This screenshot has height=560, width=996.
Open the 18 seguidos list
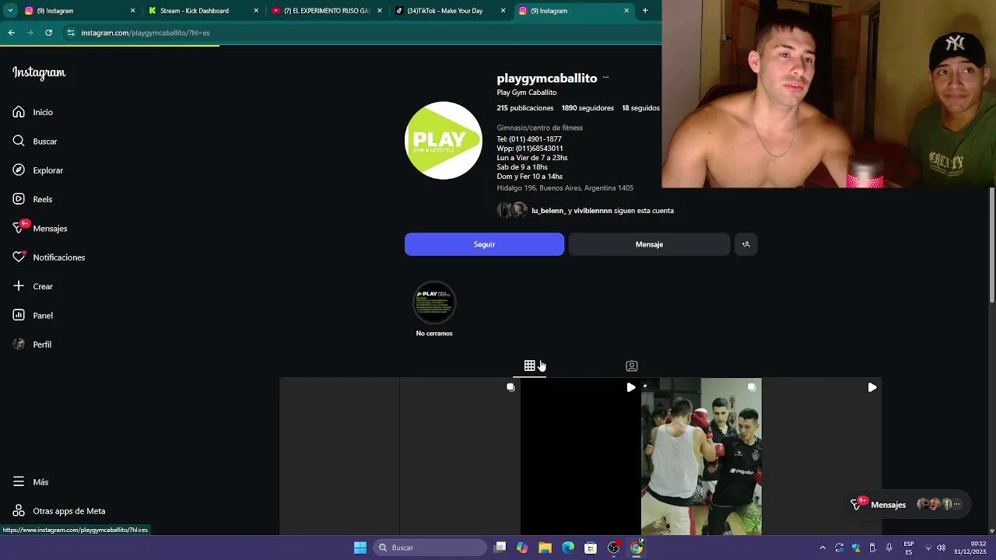click(x=640, y=108)
